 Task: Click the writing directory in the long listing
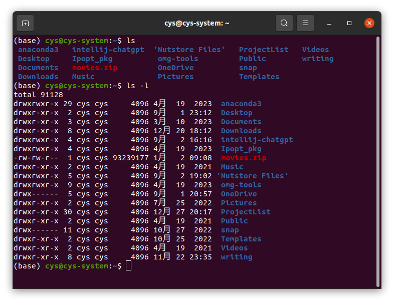coord(236,257)
